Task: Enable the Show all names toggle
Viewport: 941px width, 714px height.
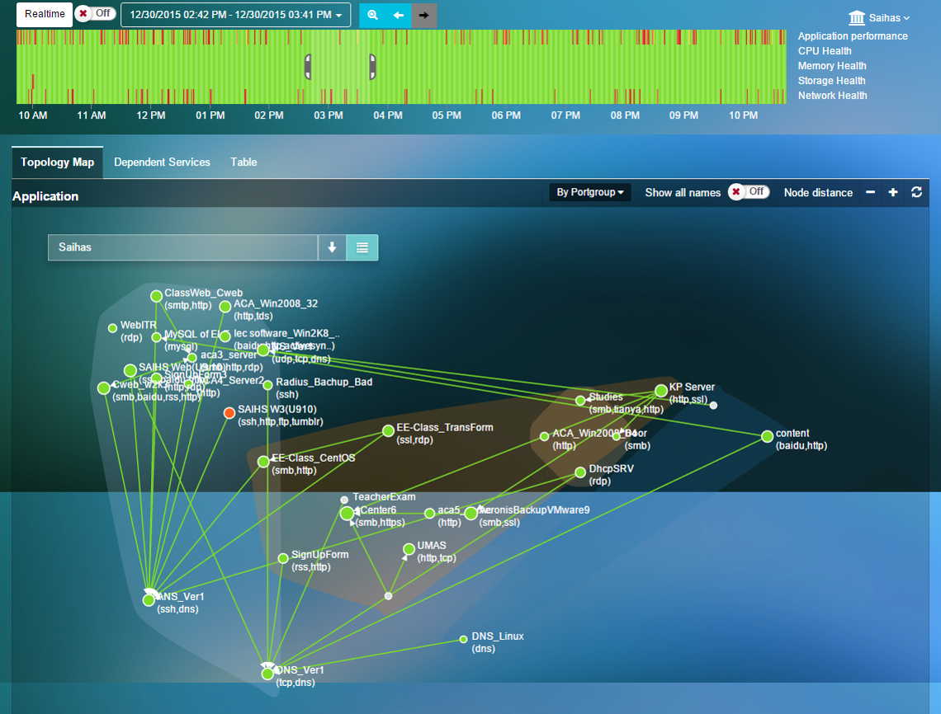Action: (x=748, y=192)
